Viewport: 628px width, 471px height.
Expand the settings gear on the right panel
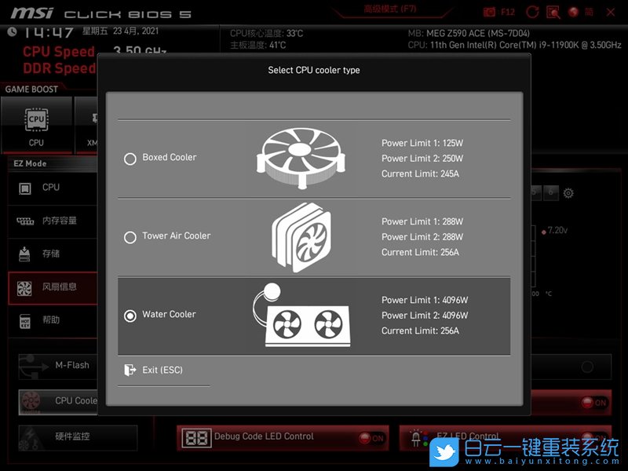click(x=568, y=192)
